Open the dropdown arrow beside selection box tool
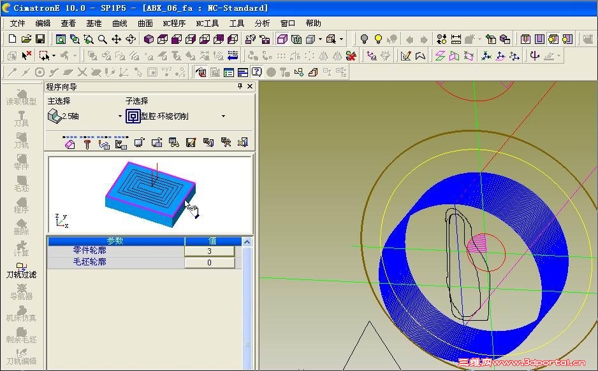 (x=54, y=56)
